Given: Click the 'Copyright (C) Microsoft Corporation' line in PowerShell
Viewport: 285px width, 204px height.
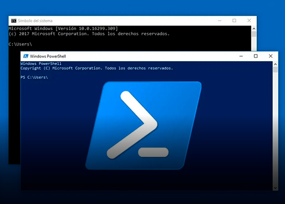Looking at the screenshot, I should (x=97, y=68).
